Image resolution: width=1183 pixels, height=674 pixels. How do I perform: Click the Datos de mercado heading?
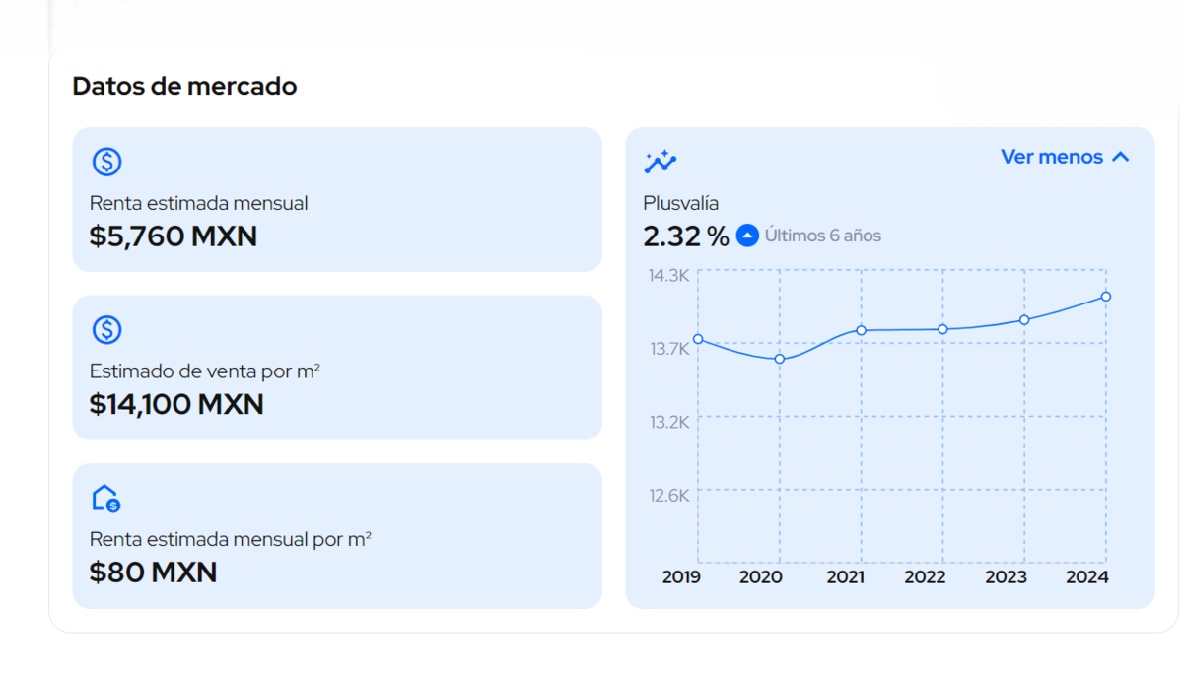tap(184, 86)
